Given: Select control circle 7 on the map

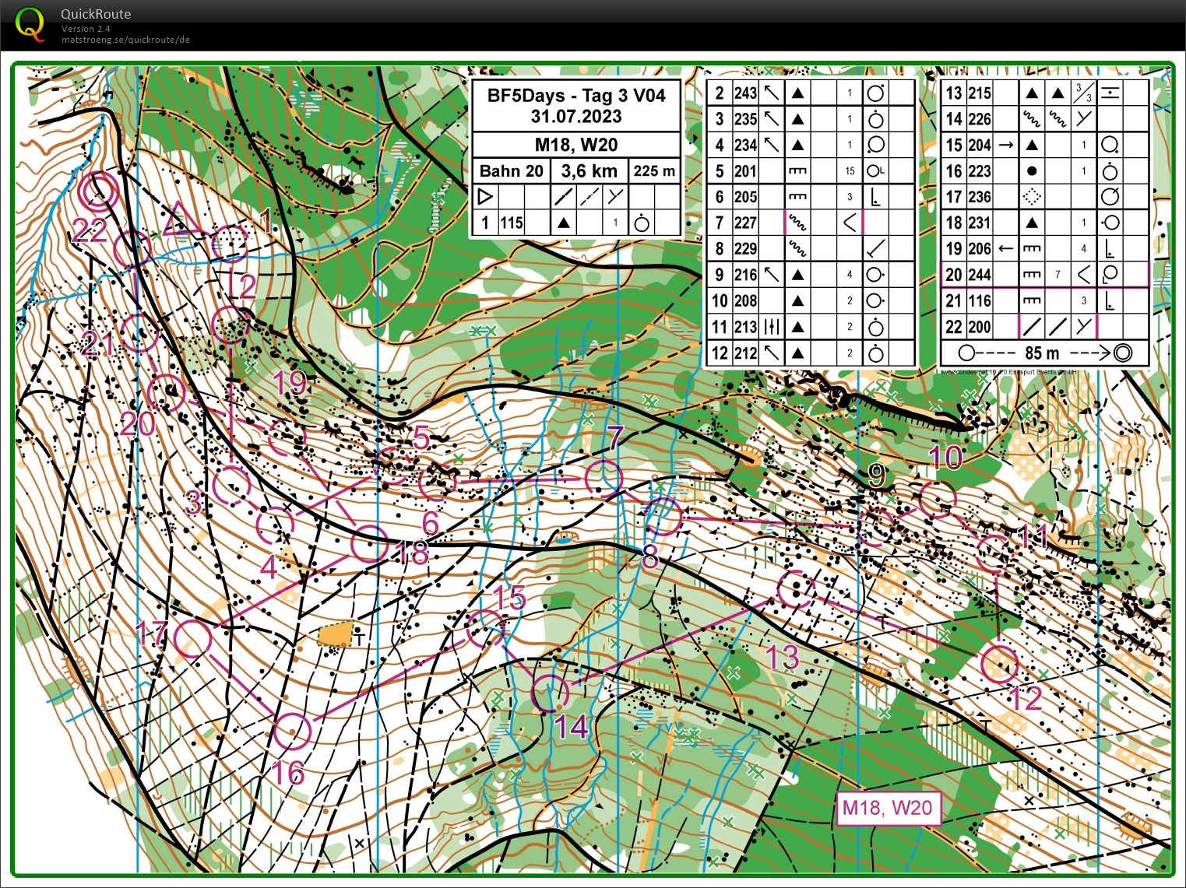Looking at the screenshot, I should click(604, 477).
